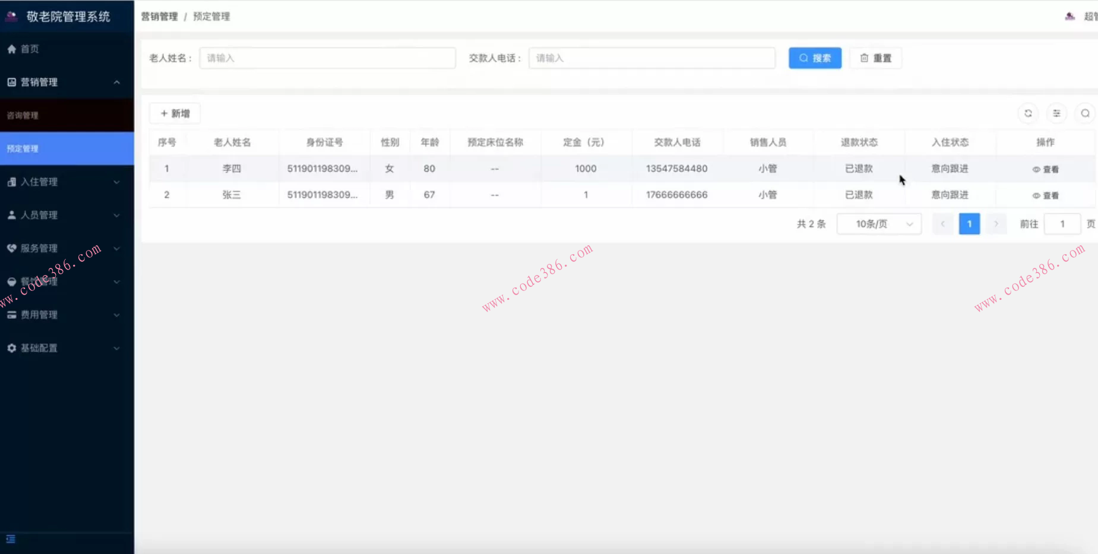Click the 费用管理 card icon

point(12,315)
